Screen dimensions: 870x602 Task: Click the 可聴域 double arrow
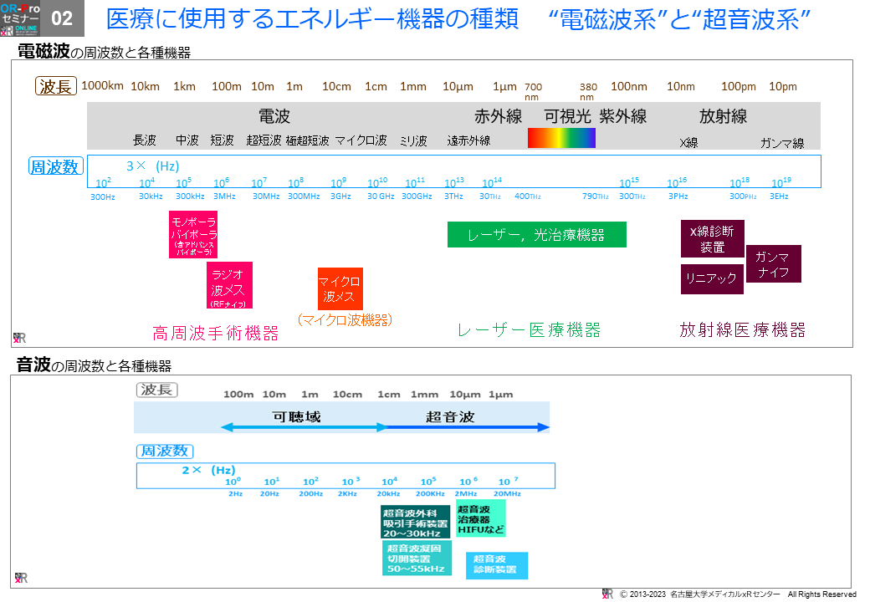304,426
